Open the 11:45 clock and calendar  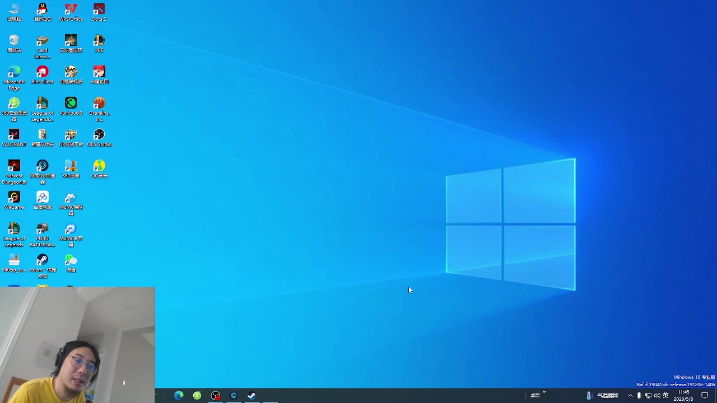point(683,396)
